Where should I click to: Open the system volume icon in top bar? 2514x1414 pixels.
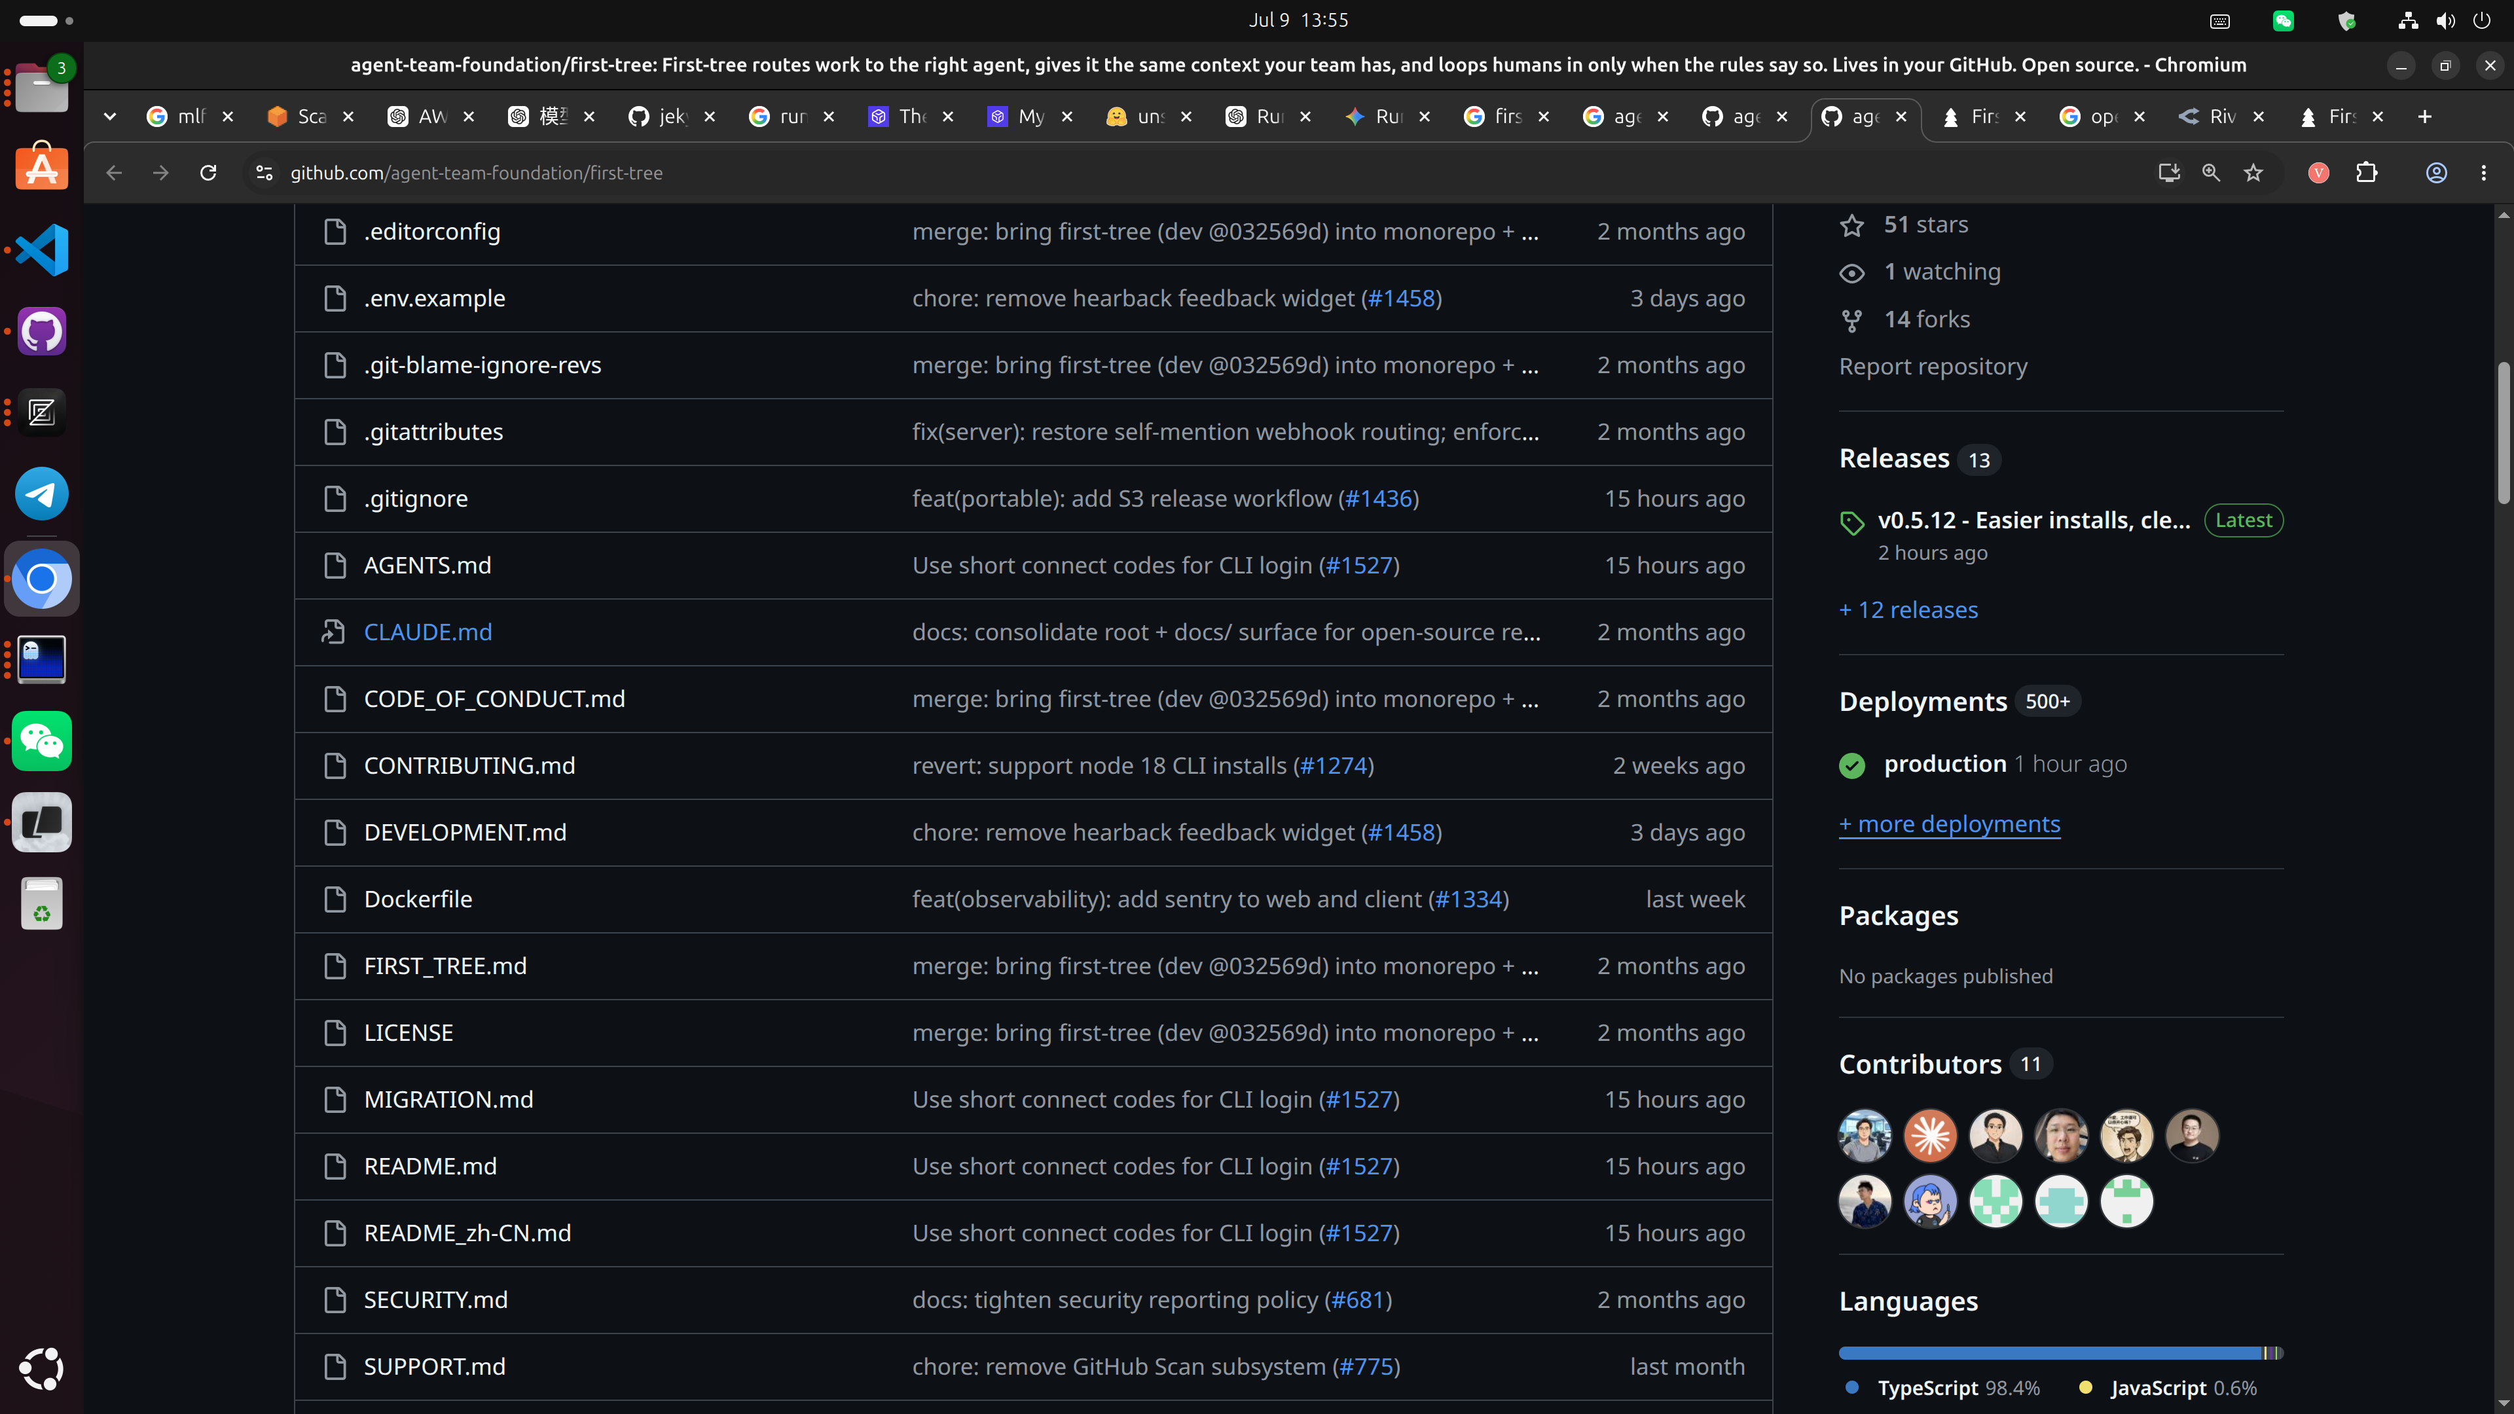pyautogui.click(x=2445, y=20)
